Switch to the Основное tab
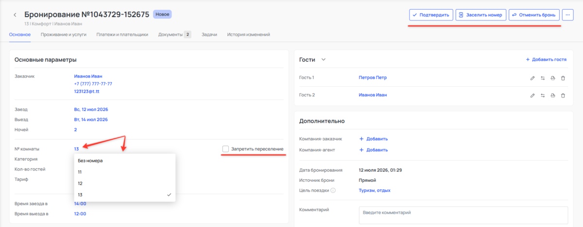This screenshot has width=583, height=227. coord(20,34)
